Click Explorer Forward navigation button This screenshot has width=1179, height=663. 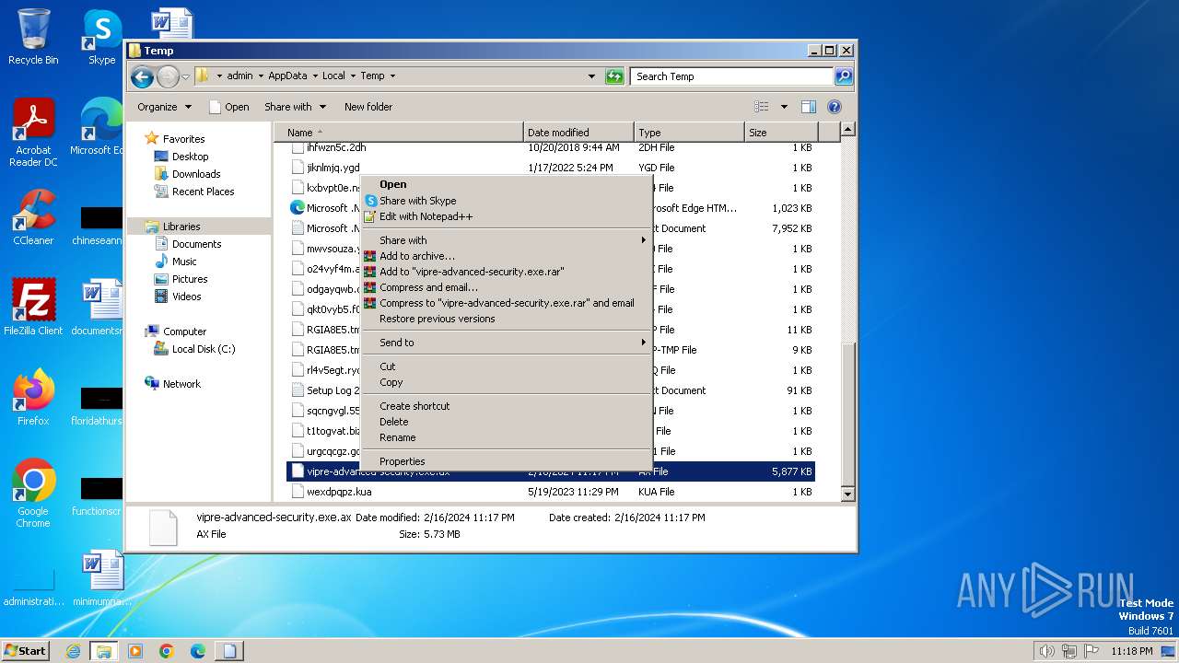[168, 76]
